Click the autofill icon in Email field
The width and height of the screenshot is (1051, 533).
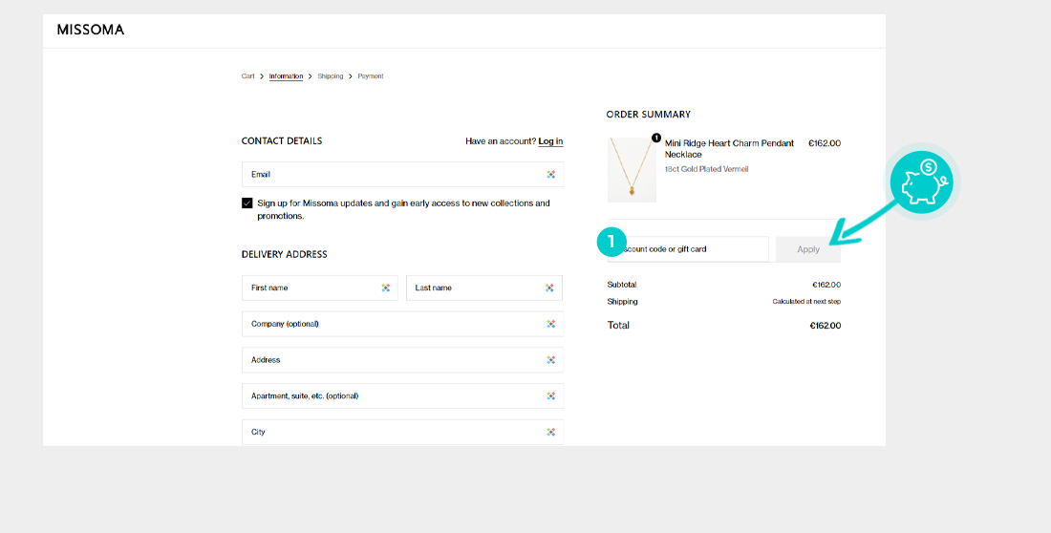tap(551, 175)
